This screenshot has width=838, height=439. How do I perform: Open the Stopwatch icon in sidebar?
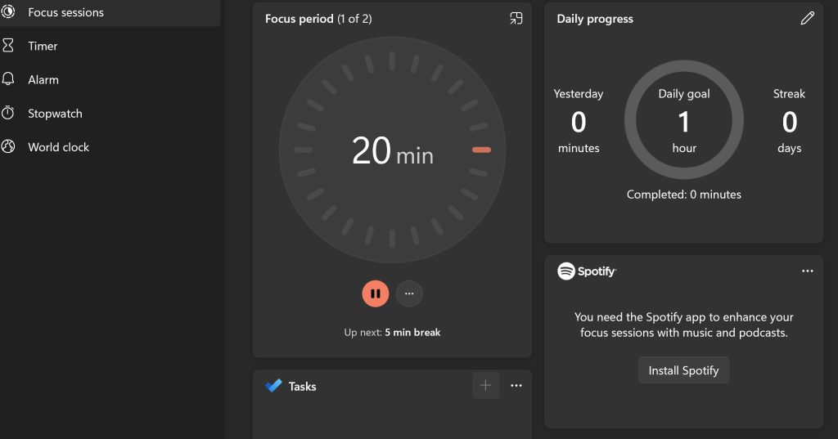point(8,114)
